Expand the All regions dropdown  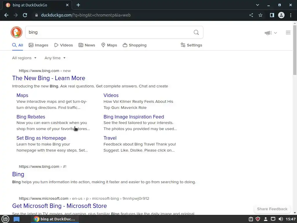click(24, 58)
